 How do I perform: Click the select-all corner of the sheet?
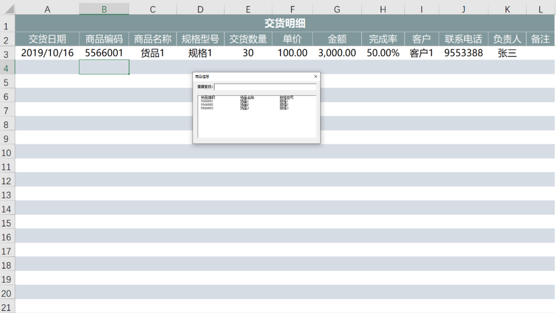pos(7,9)
